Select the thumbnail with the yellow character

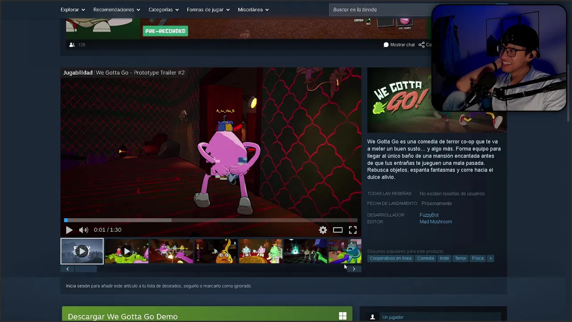coord(216,251)
